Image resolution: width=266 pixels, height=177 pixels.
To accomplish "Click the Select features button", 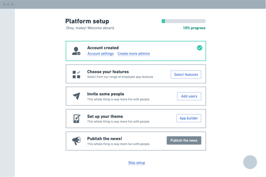I will coord(186,74).
